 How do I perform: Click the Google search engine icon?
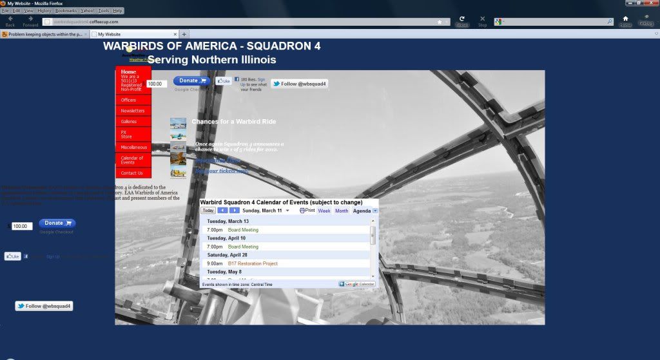[x=498, y=21]
